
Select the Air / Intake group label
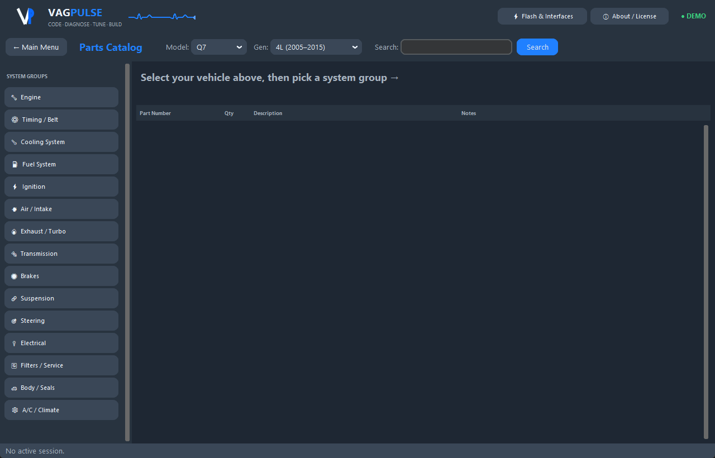coord(36,209)
